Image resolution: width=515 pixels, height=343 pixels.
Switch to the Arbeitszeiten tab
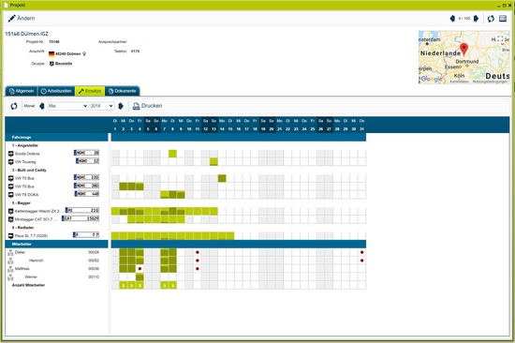(x=56, y=91)
